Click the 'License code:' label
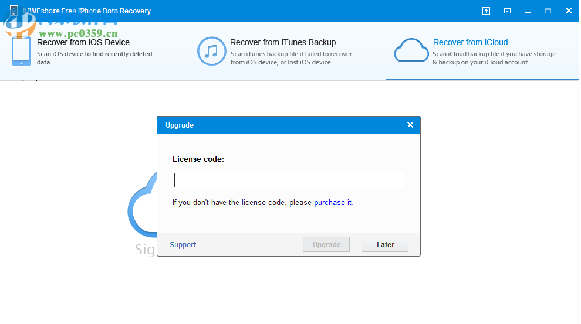This screenshot has width=581, height=324. click(x=198, y=159)
